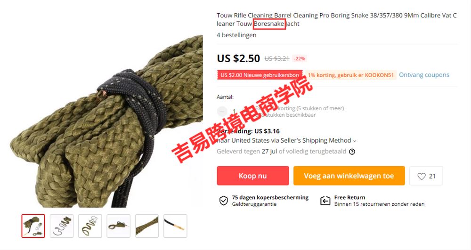Image resolution: width=471 pixels, height=250 pixels.
Task: Open the Ontvang coupons link
Action: tap(424, 75)
